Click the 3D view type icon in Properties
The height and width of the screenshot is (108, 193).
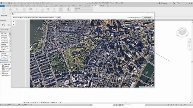pyautogui.click(x=4, y=25)
